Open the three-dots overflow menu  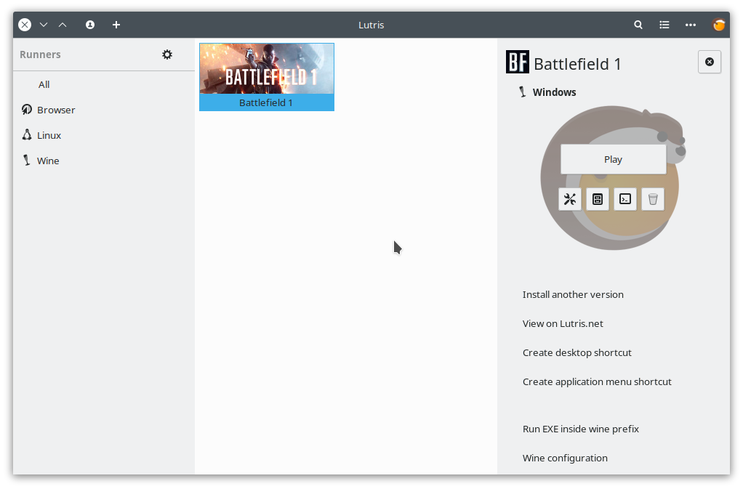[691, 25]
